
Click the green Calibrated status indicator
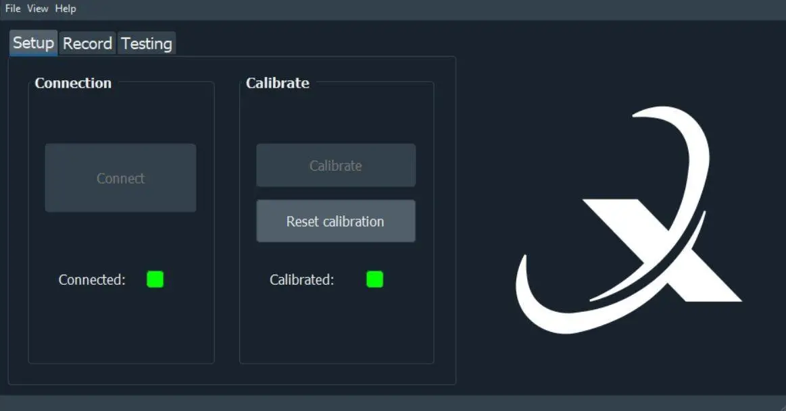374,279
